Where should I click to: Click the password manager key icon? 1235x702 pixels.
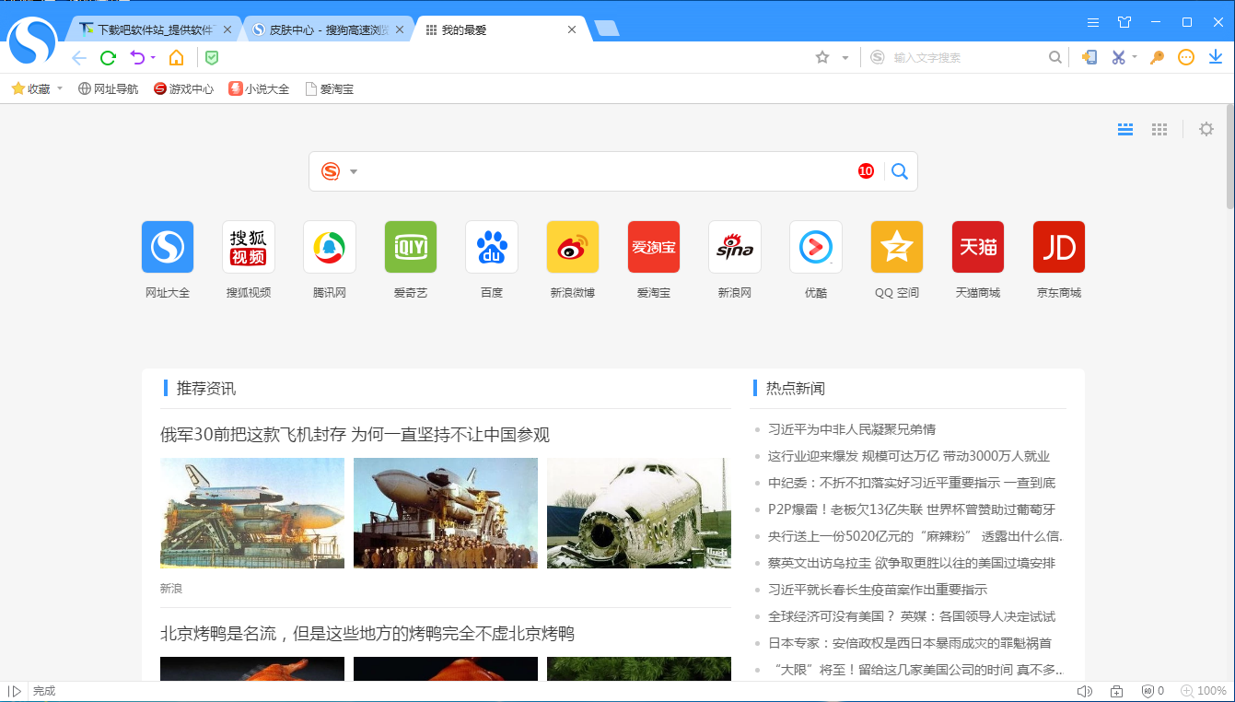[1157, 57]
